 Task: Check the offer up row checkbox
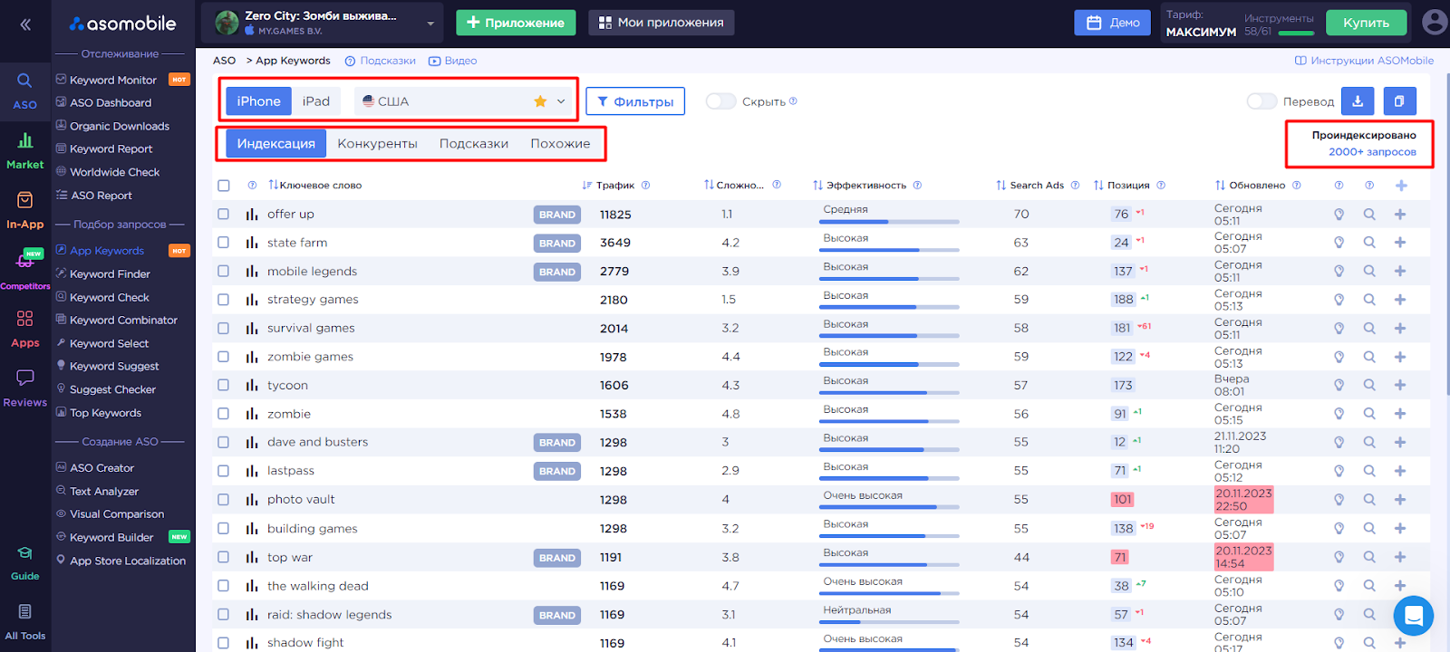224,215
